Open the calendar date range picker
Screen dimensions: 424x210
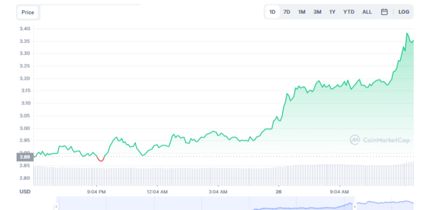pyautogui.click(x=384, y=12)
